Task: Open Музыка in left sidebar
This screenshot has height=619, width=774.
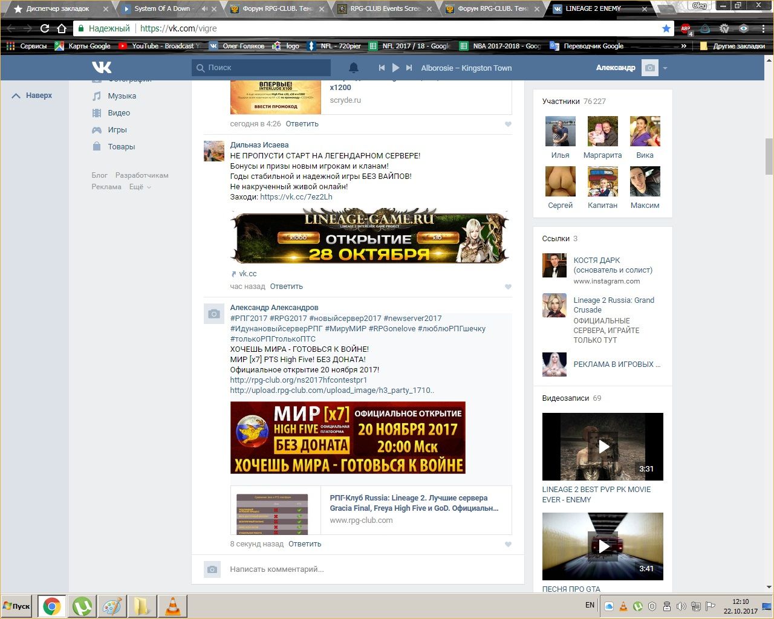Action: (122, 96)
